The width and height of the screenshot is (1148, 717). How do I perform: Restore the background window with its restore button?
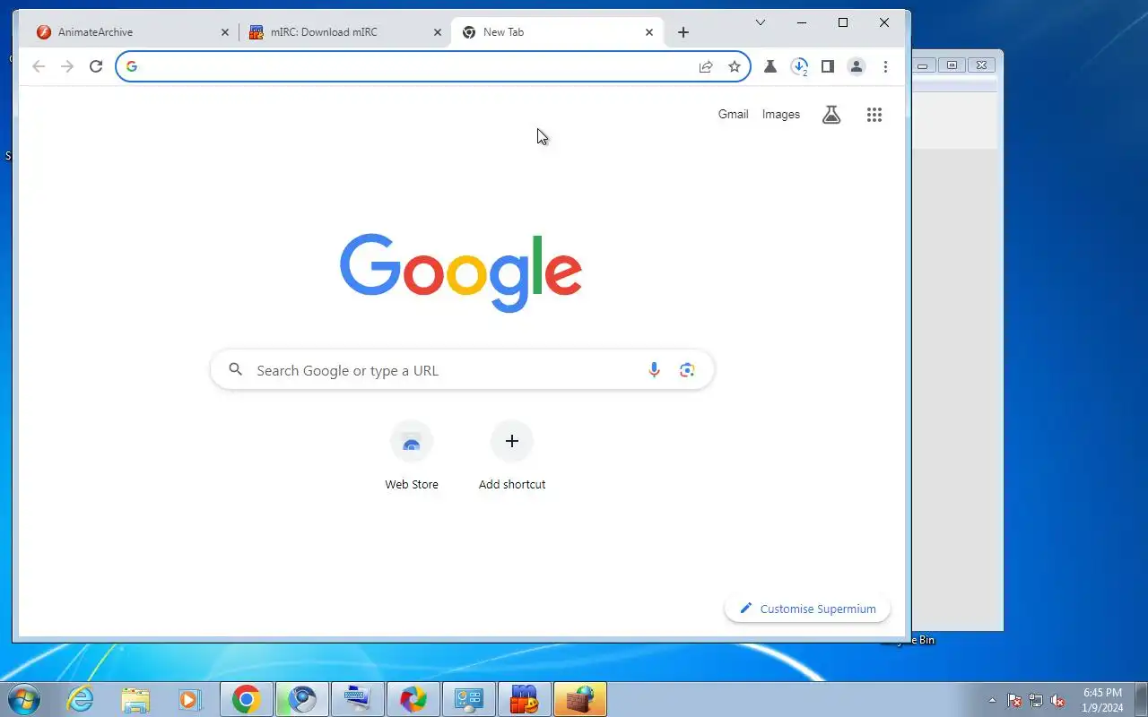point(952,65)
